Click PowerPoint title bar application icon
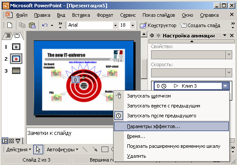This screenshot has width=237, height=165. [6, 6]
